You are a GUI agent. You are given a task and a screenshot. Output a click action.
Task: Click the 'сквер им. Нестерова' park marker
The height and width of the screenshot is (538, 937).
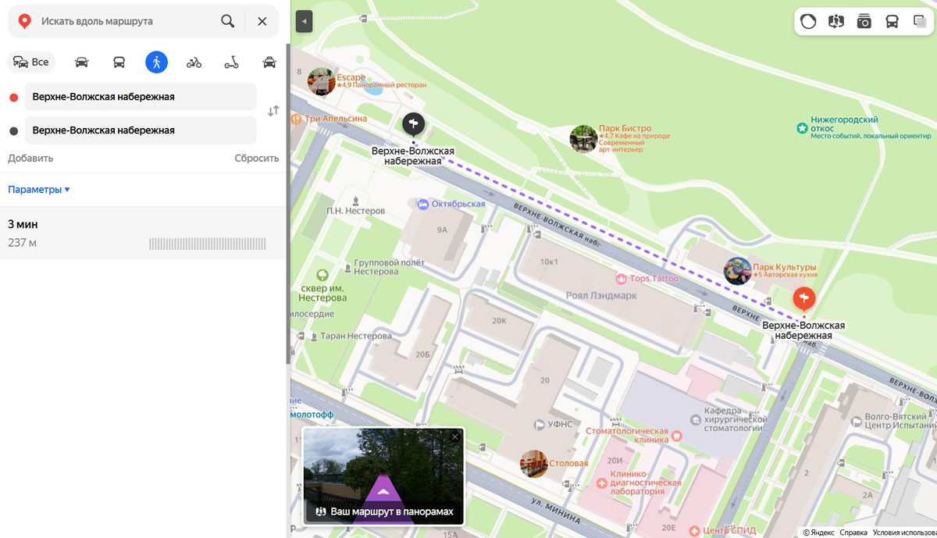point(322,275)
